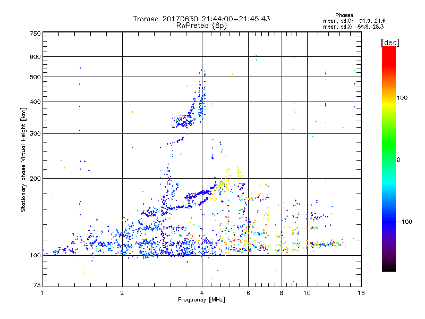Click the 'Frequency [MHz]' axis label
The height and width of the screenshot is (319, 425).
(201, 300)
